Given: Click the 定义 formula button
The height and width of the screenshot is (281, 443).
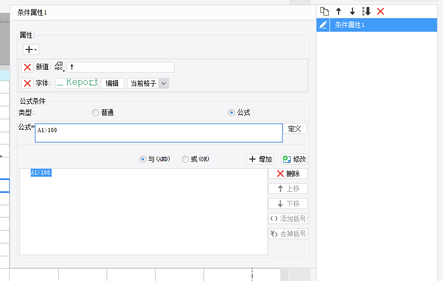Looking at the screenshot, I should [294, 129].
